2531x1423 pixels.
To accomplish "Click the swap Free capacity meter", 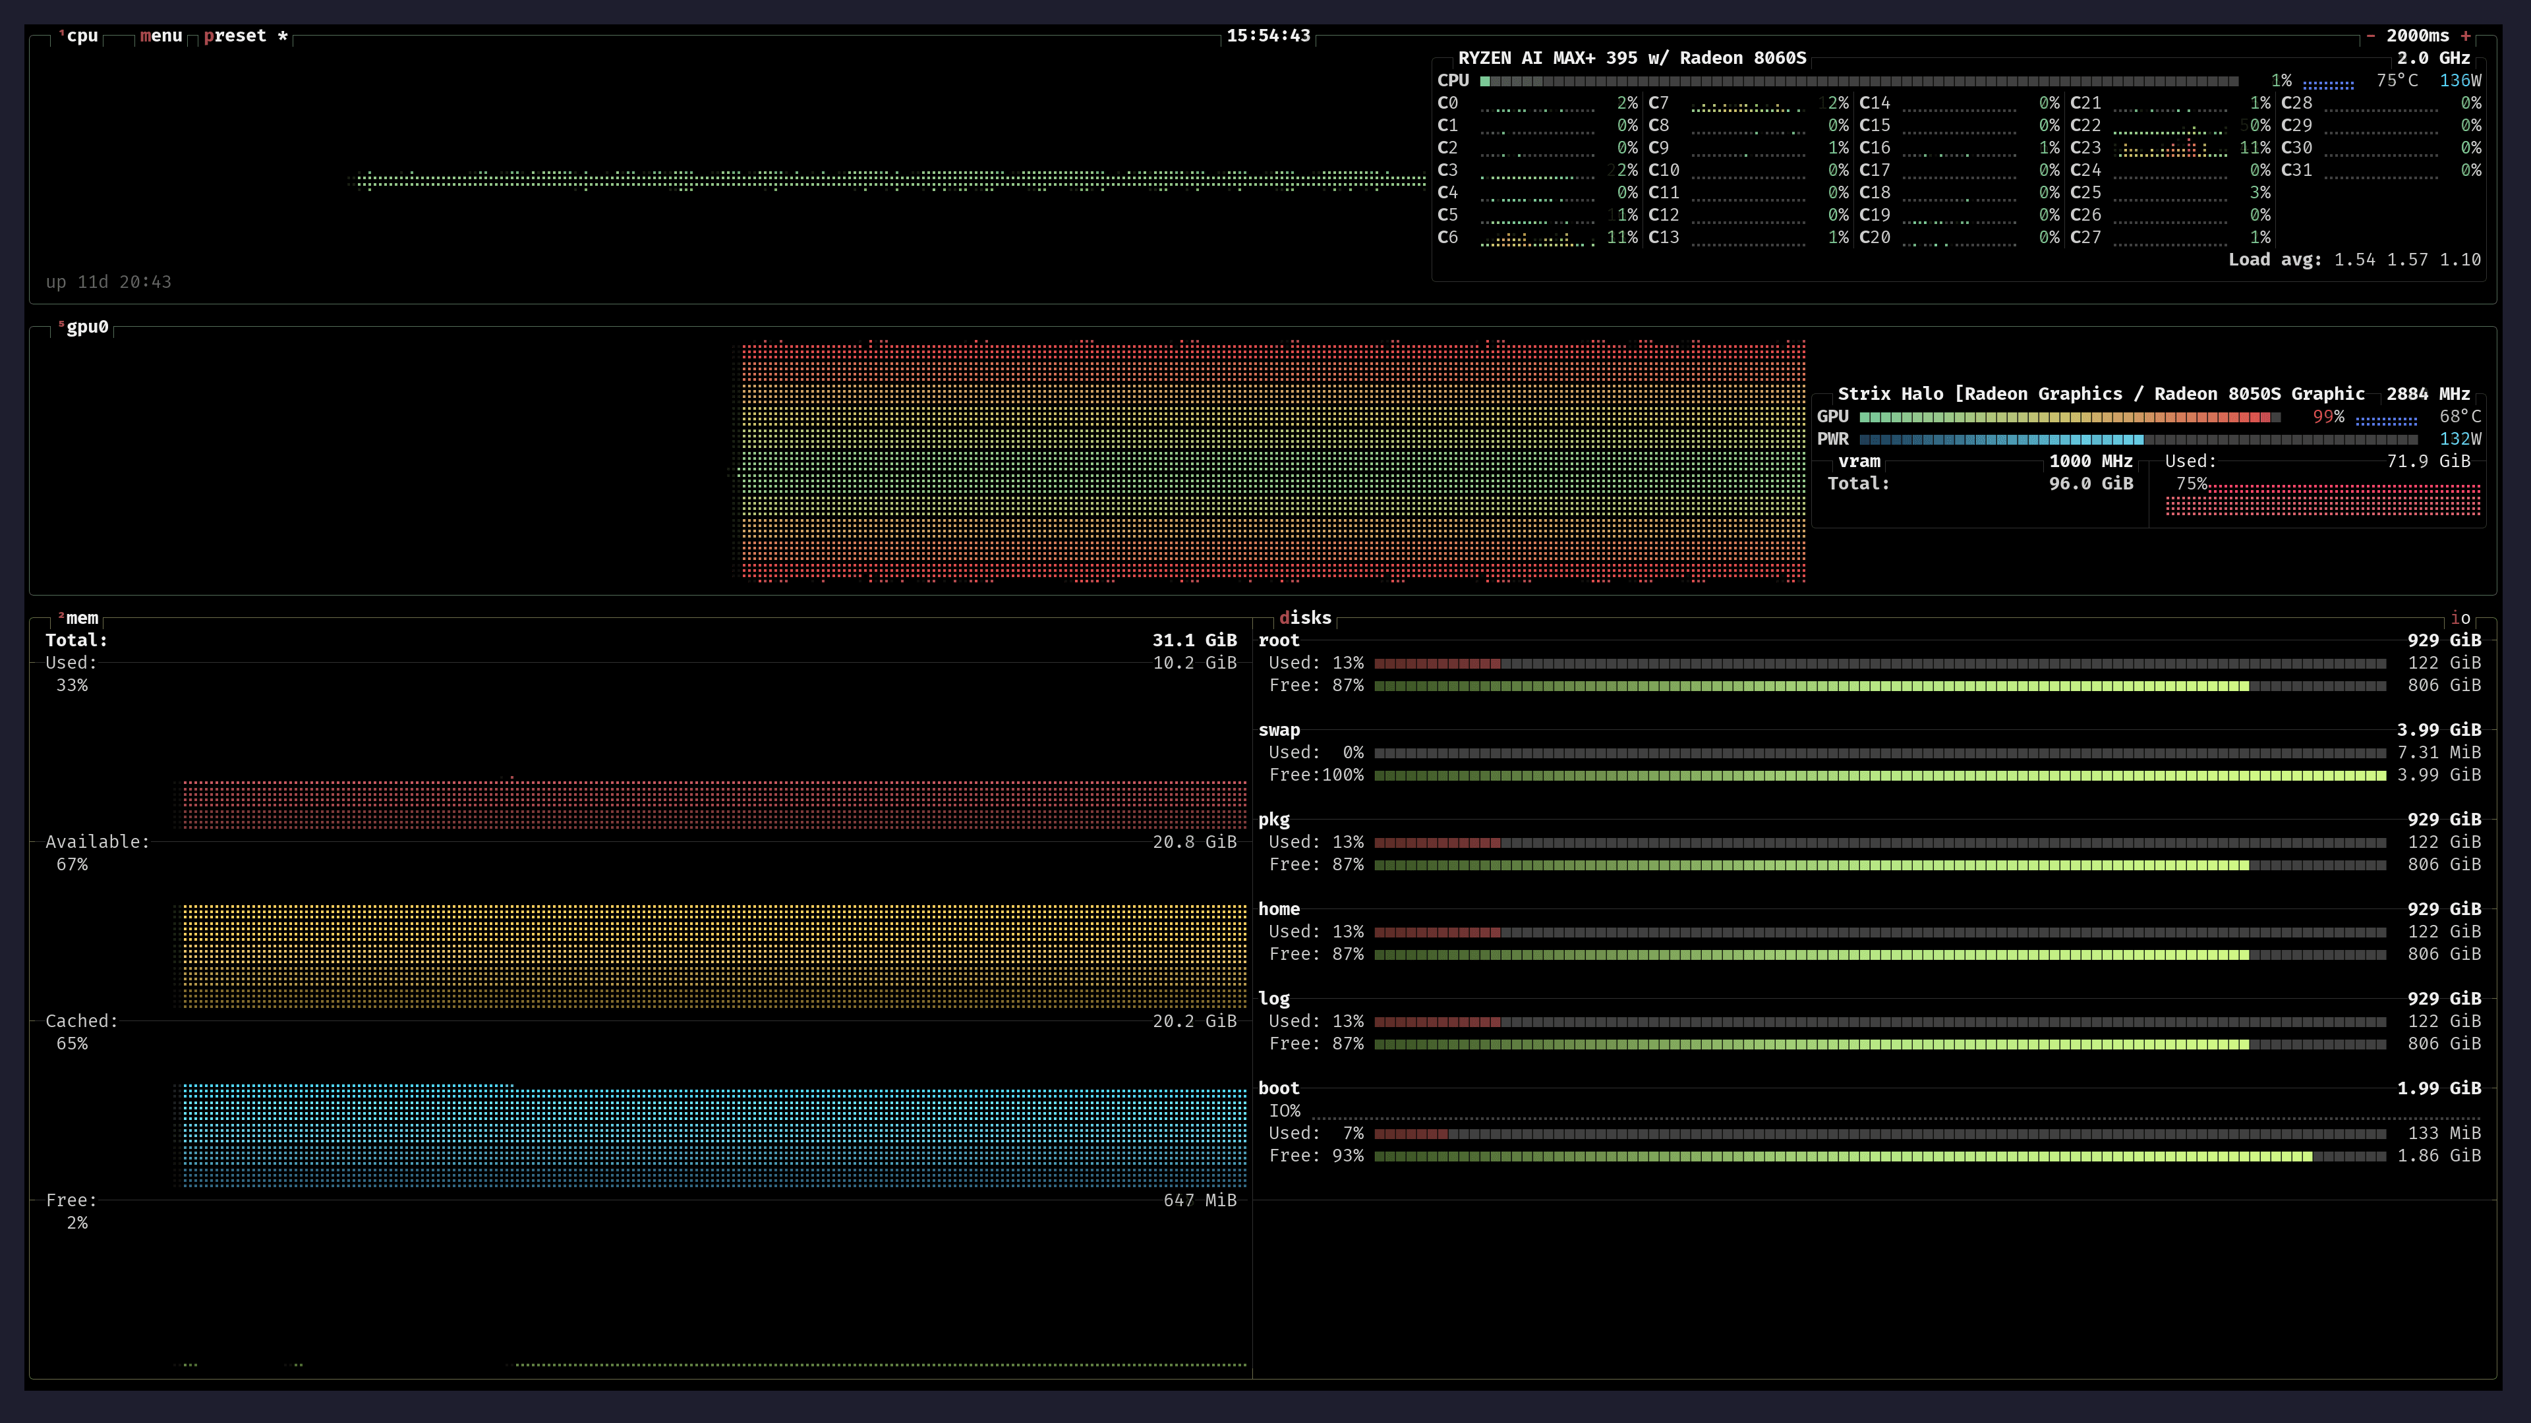I will point(1867,775).
